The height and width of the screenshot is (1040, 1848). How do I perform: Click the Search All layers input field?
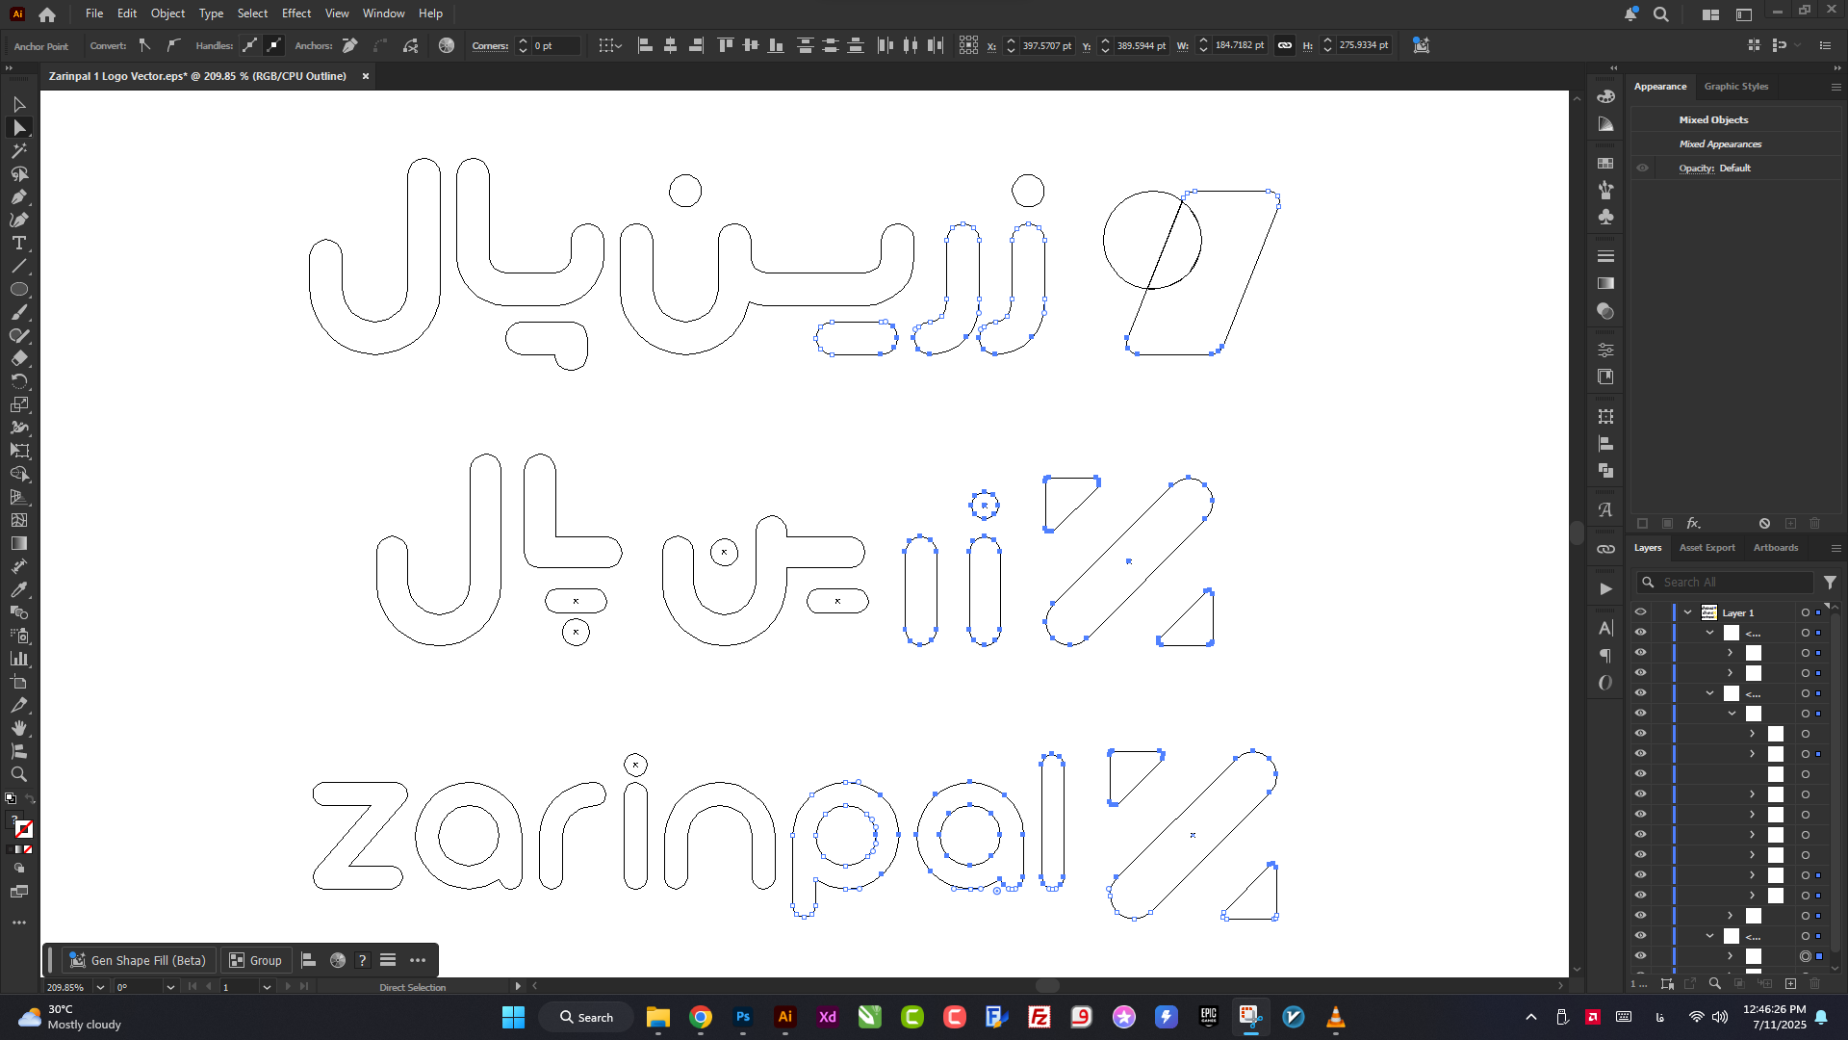1725,583
